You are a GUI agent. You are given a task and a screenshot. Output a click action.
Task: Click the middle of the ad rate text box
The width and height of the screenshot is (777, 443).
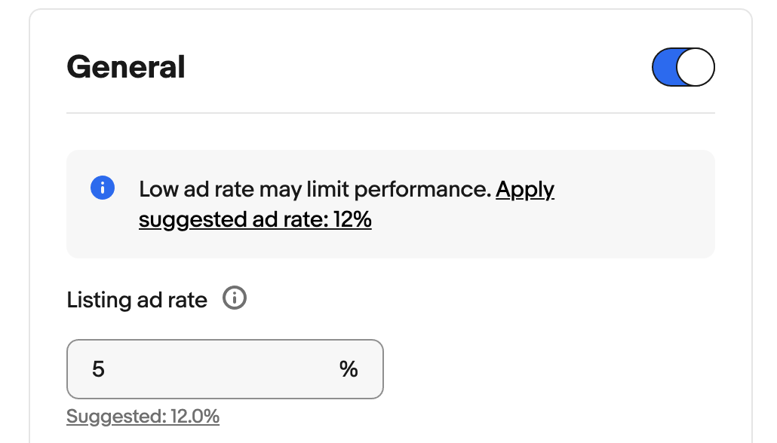click(225, 369)
